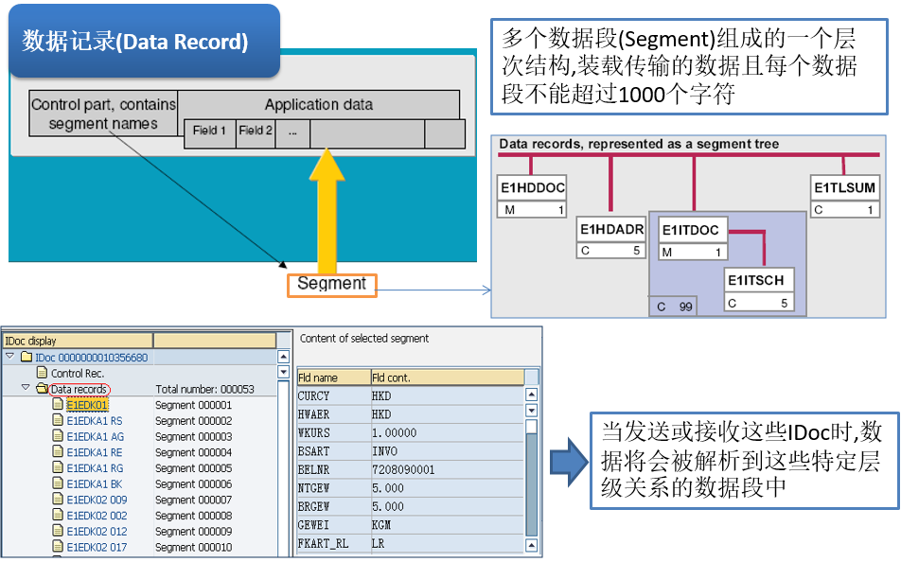This screenshot has height=562, width=901.
Task: Collapse the IDoc 0000000010356680 tree node
Action: (8, 357)
